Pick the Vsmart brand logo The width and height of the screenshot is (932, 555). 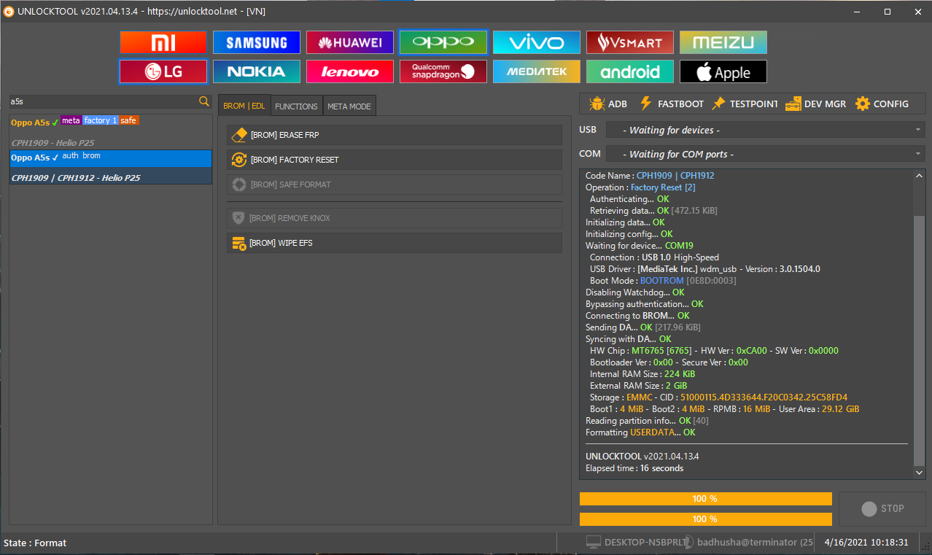630,42
